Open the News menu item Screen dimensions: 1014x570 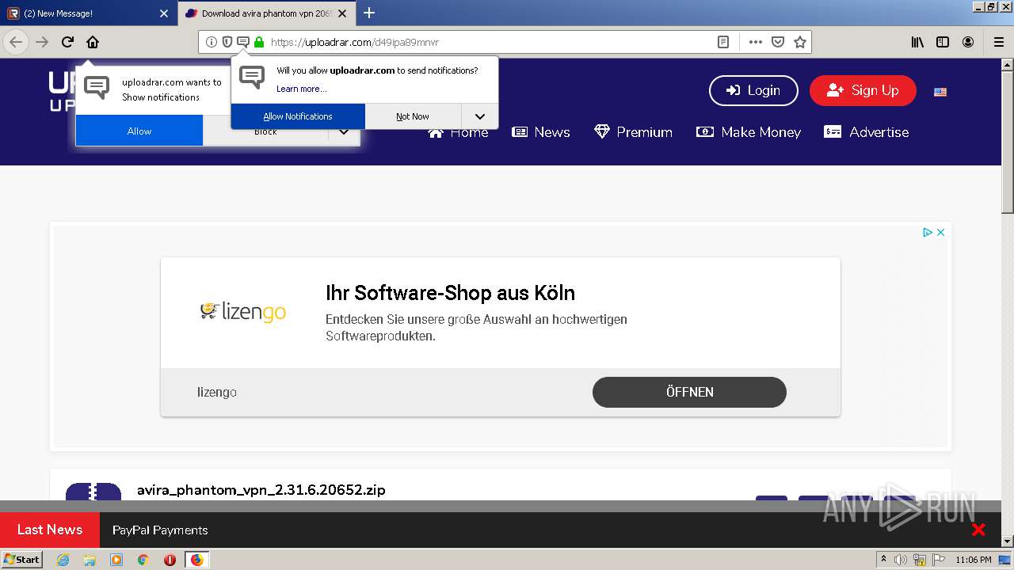click(x=541, y=132)
